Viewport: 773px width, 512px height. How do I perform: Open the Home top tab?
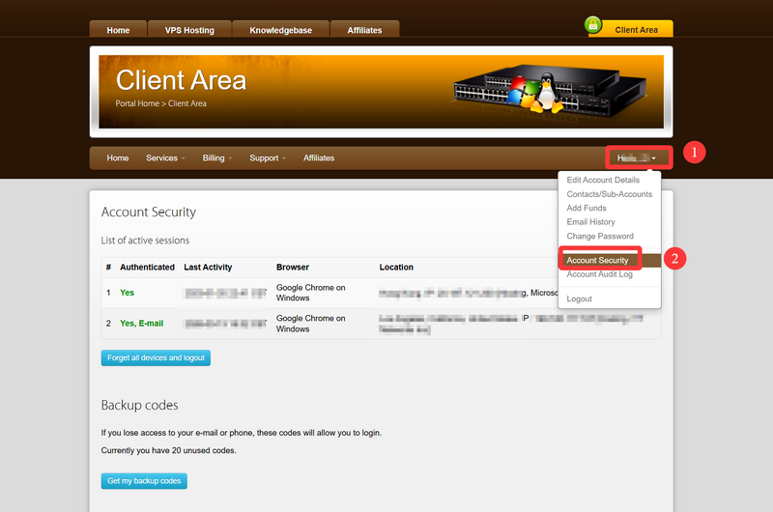[x=118, y=30]
